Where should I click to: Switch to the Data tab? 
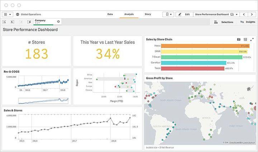coord(110,14)
